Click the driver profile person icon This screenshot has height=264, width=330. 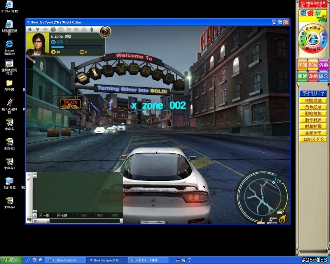click(x=92, y=29)
